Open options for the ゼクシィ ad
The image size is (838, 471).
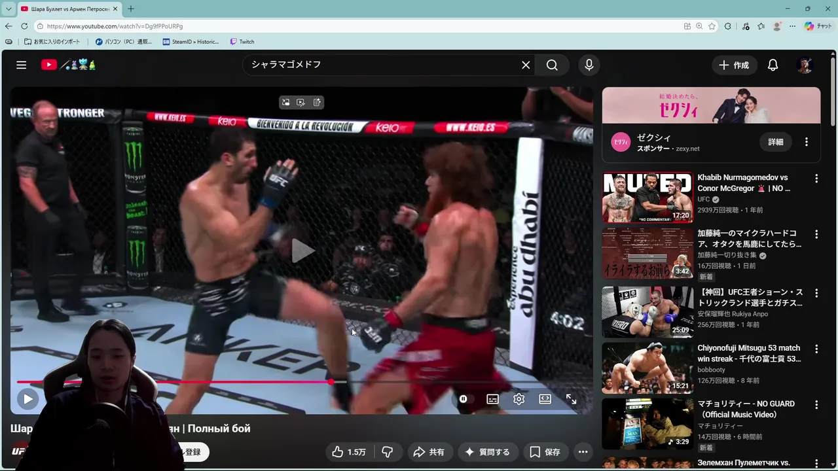pos(807,142)
